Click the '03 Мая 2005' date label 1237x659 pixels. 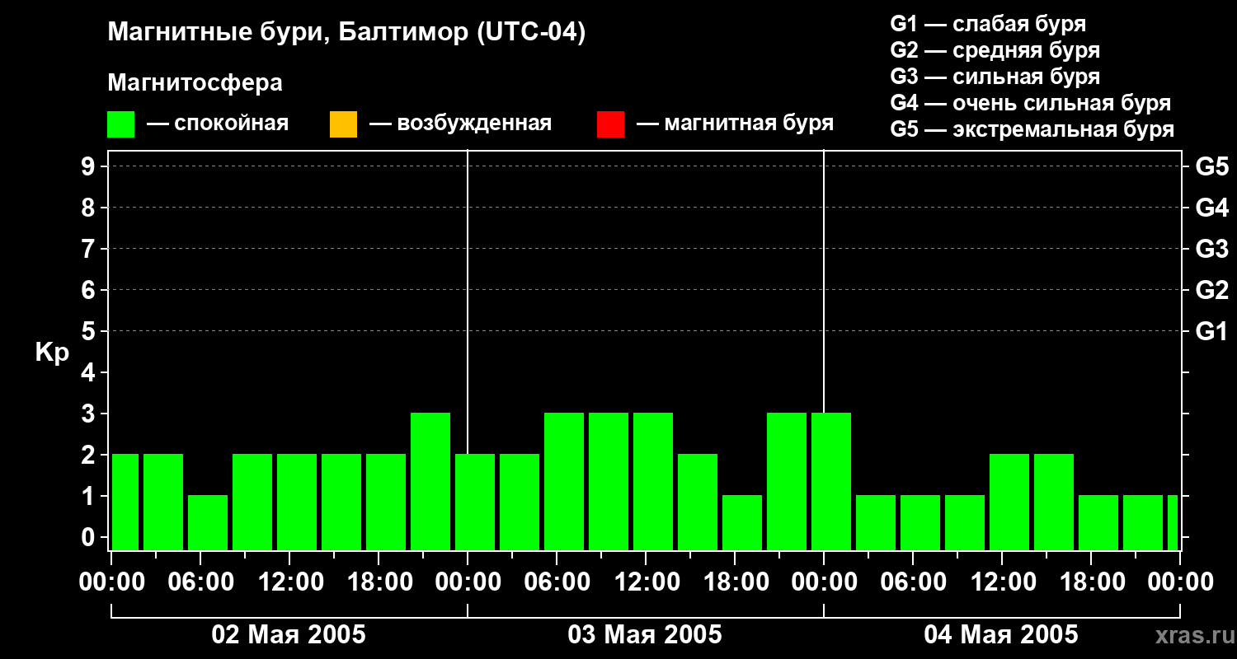645,634
